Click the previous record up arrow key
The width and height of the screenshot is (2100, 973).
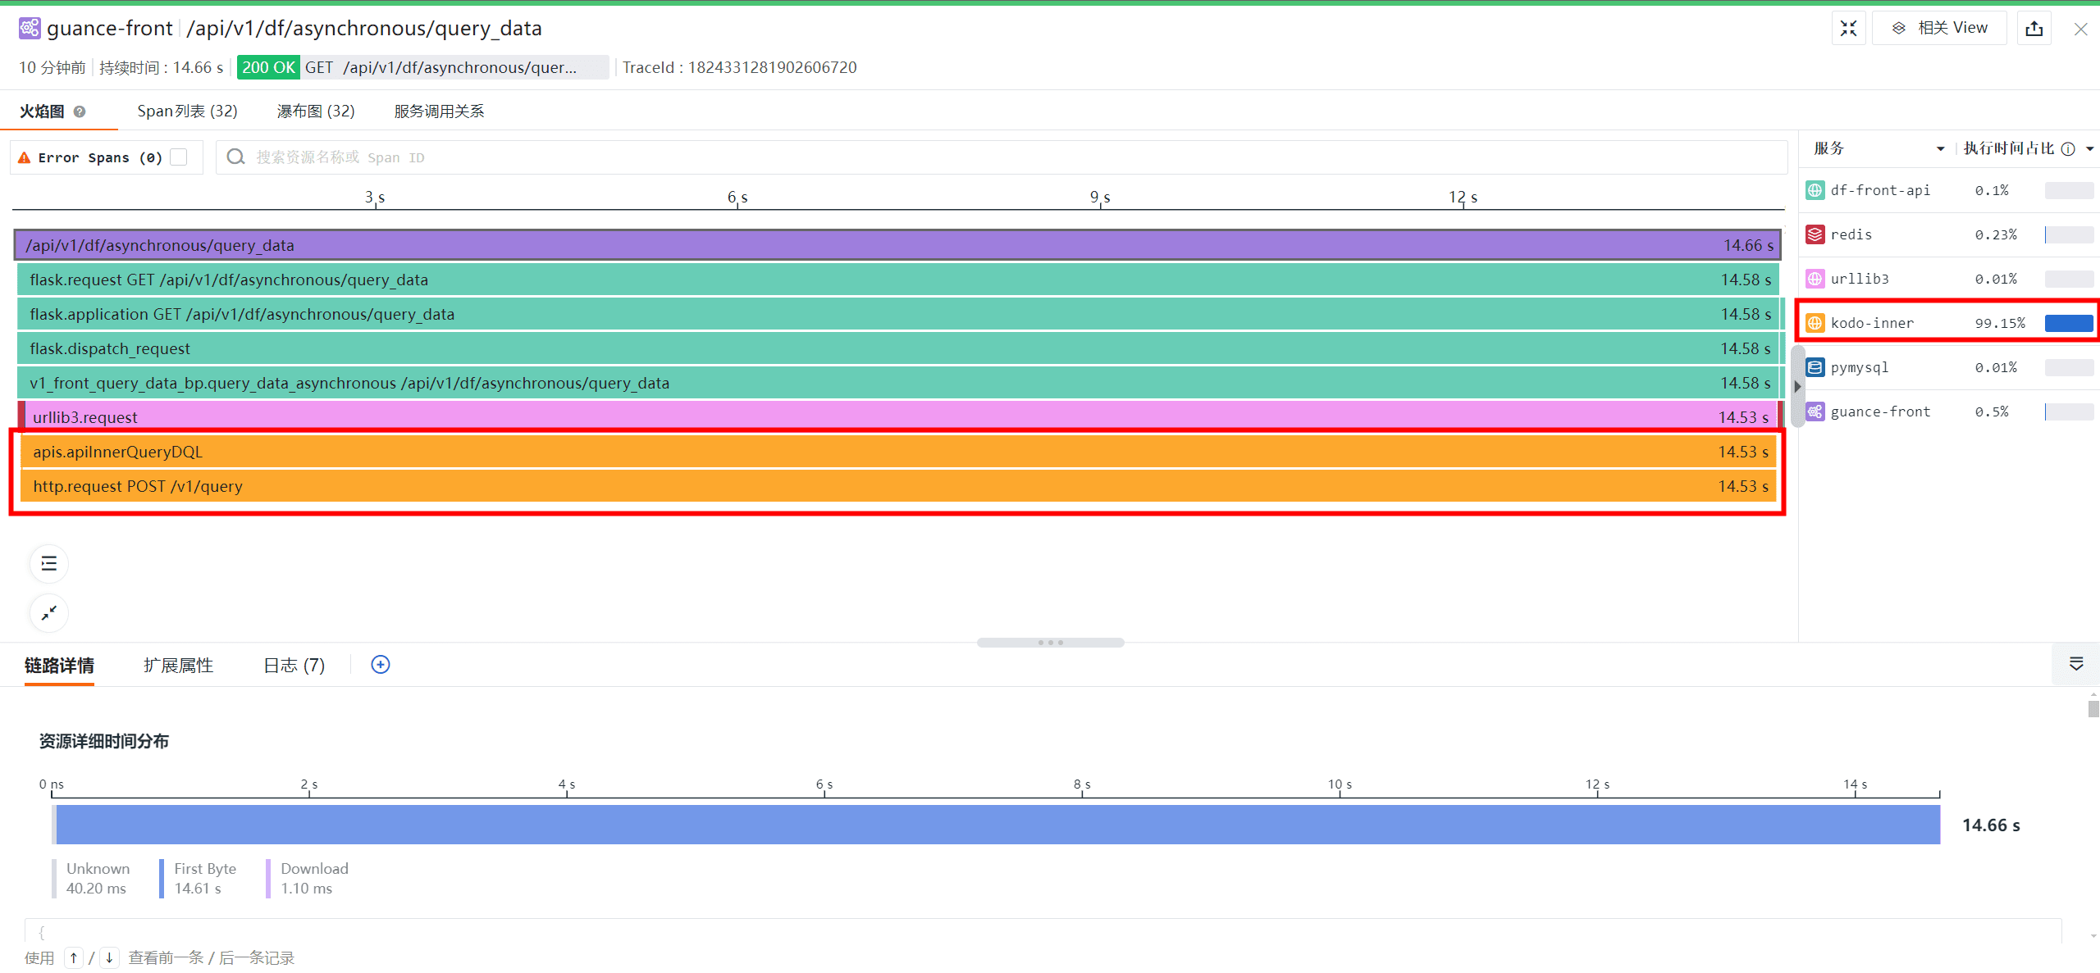74,957
